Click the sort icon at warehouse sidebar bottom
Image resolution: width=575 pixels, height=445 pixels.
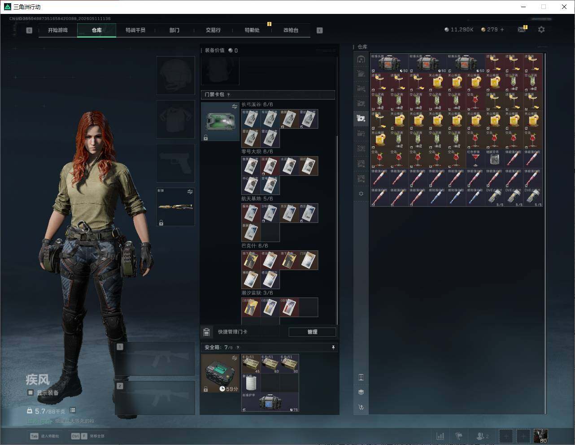[361, 407]
